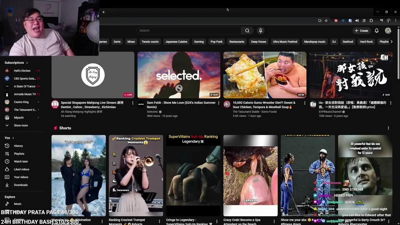Image resolution: width=400 pixels, height=225 pixels.
Task: Open a new browser tab
Action: 103,12
